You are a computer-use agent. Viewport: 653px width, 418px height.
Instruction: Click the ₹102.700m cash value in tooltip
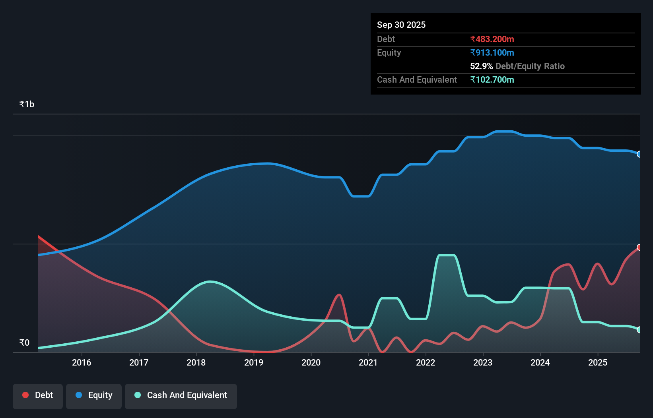pyautogui.click(x=492, y=79)
